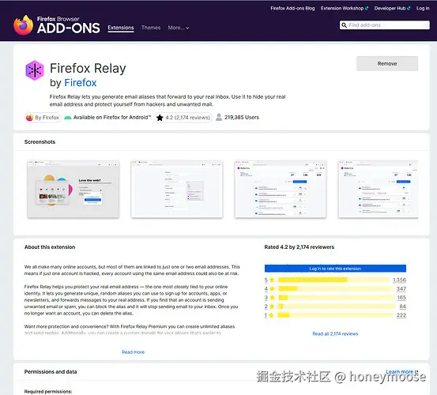Open the Developer Hub link
Screen dimensions: 437x395
click(x=392, y=9)
